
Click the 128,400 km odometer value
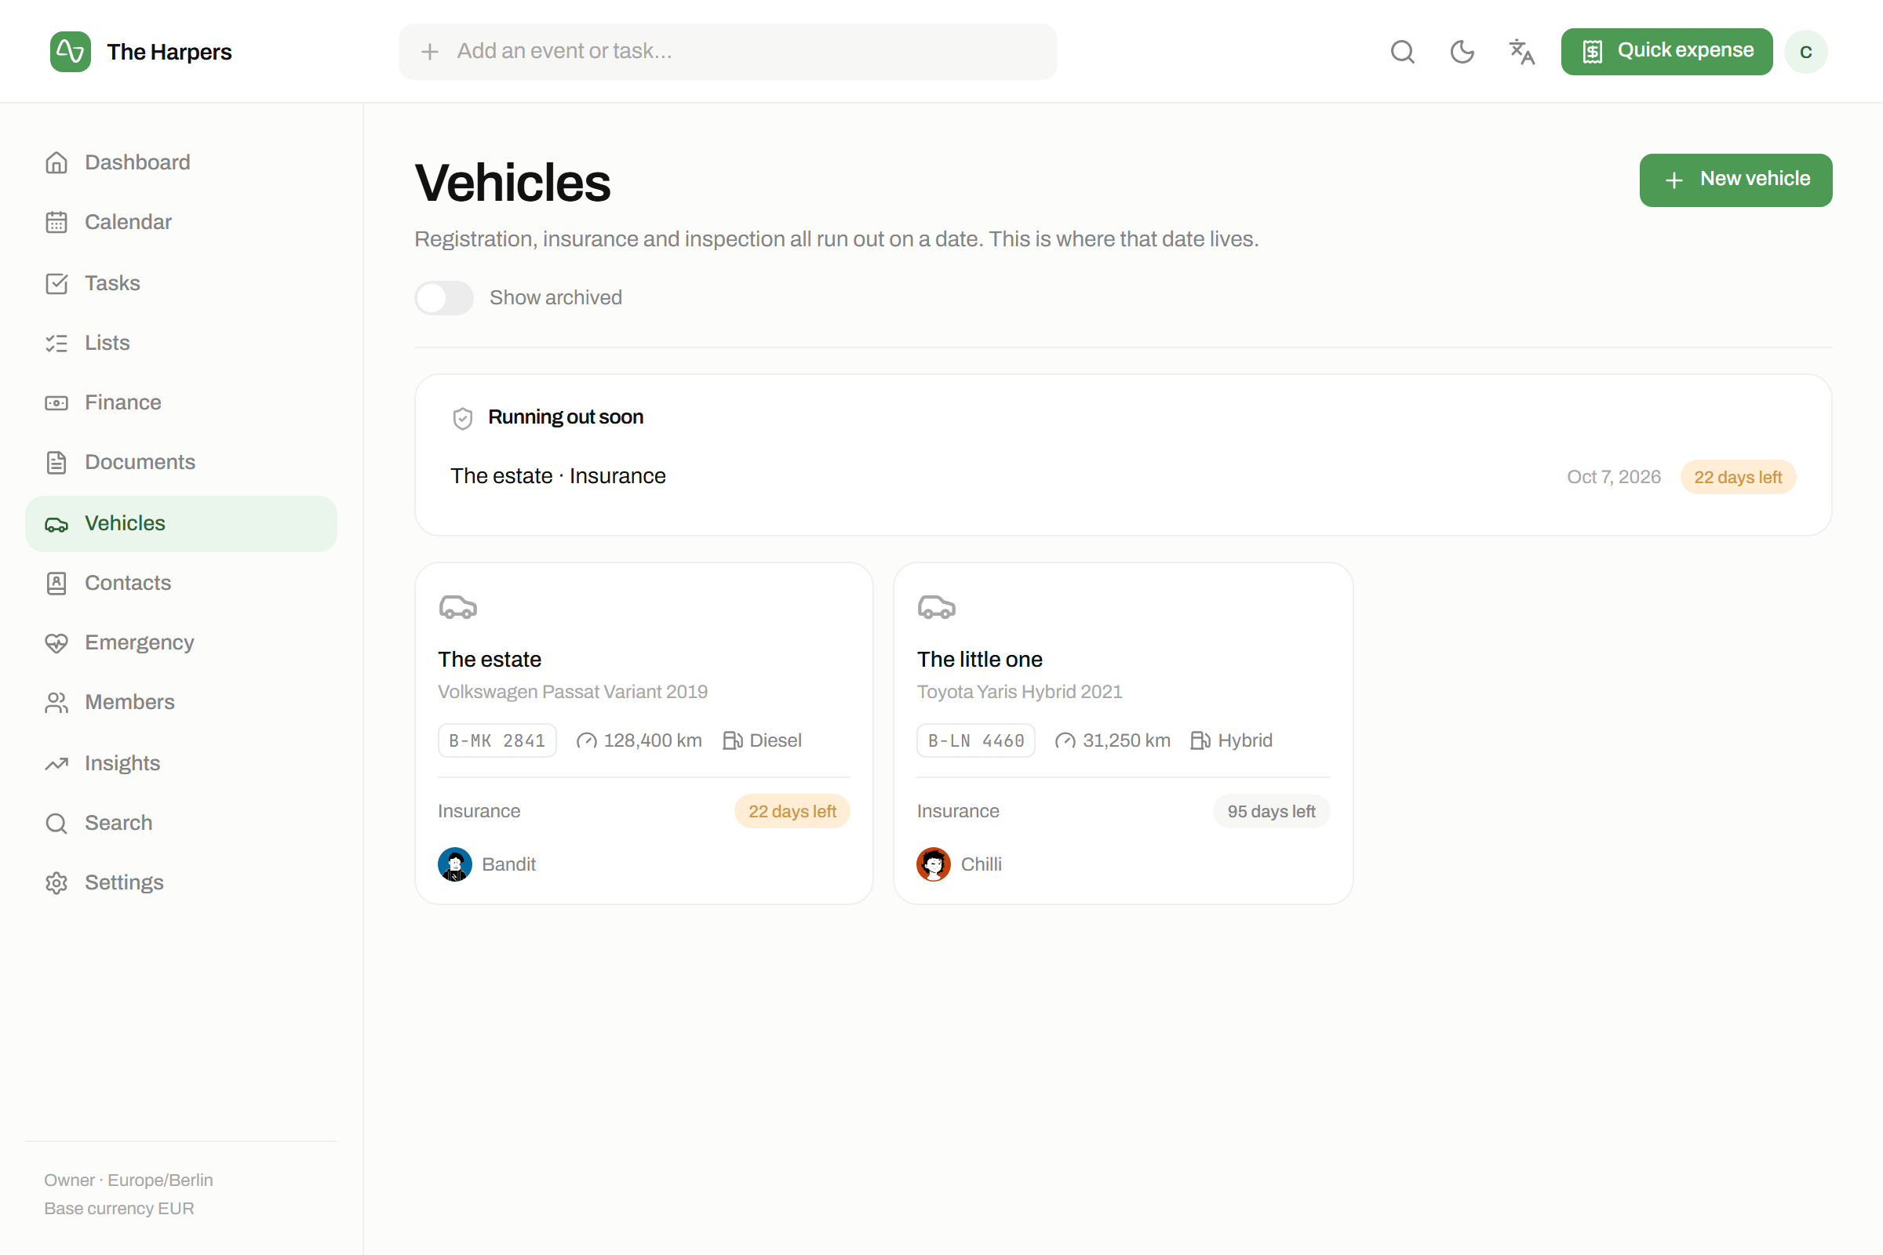653,740
